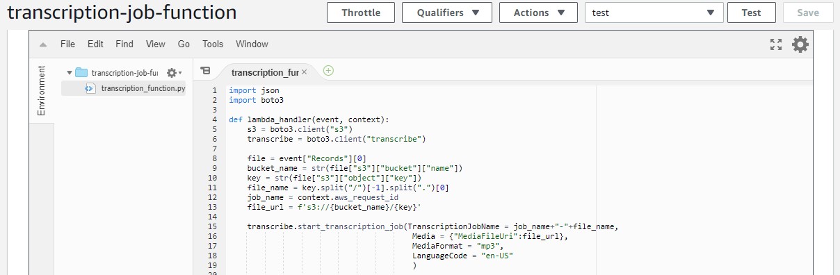Click the Test button
The height and width of the screenshot is (275, 840).
[x=751, y=12]
